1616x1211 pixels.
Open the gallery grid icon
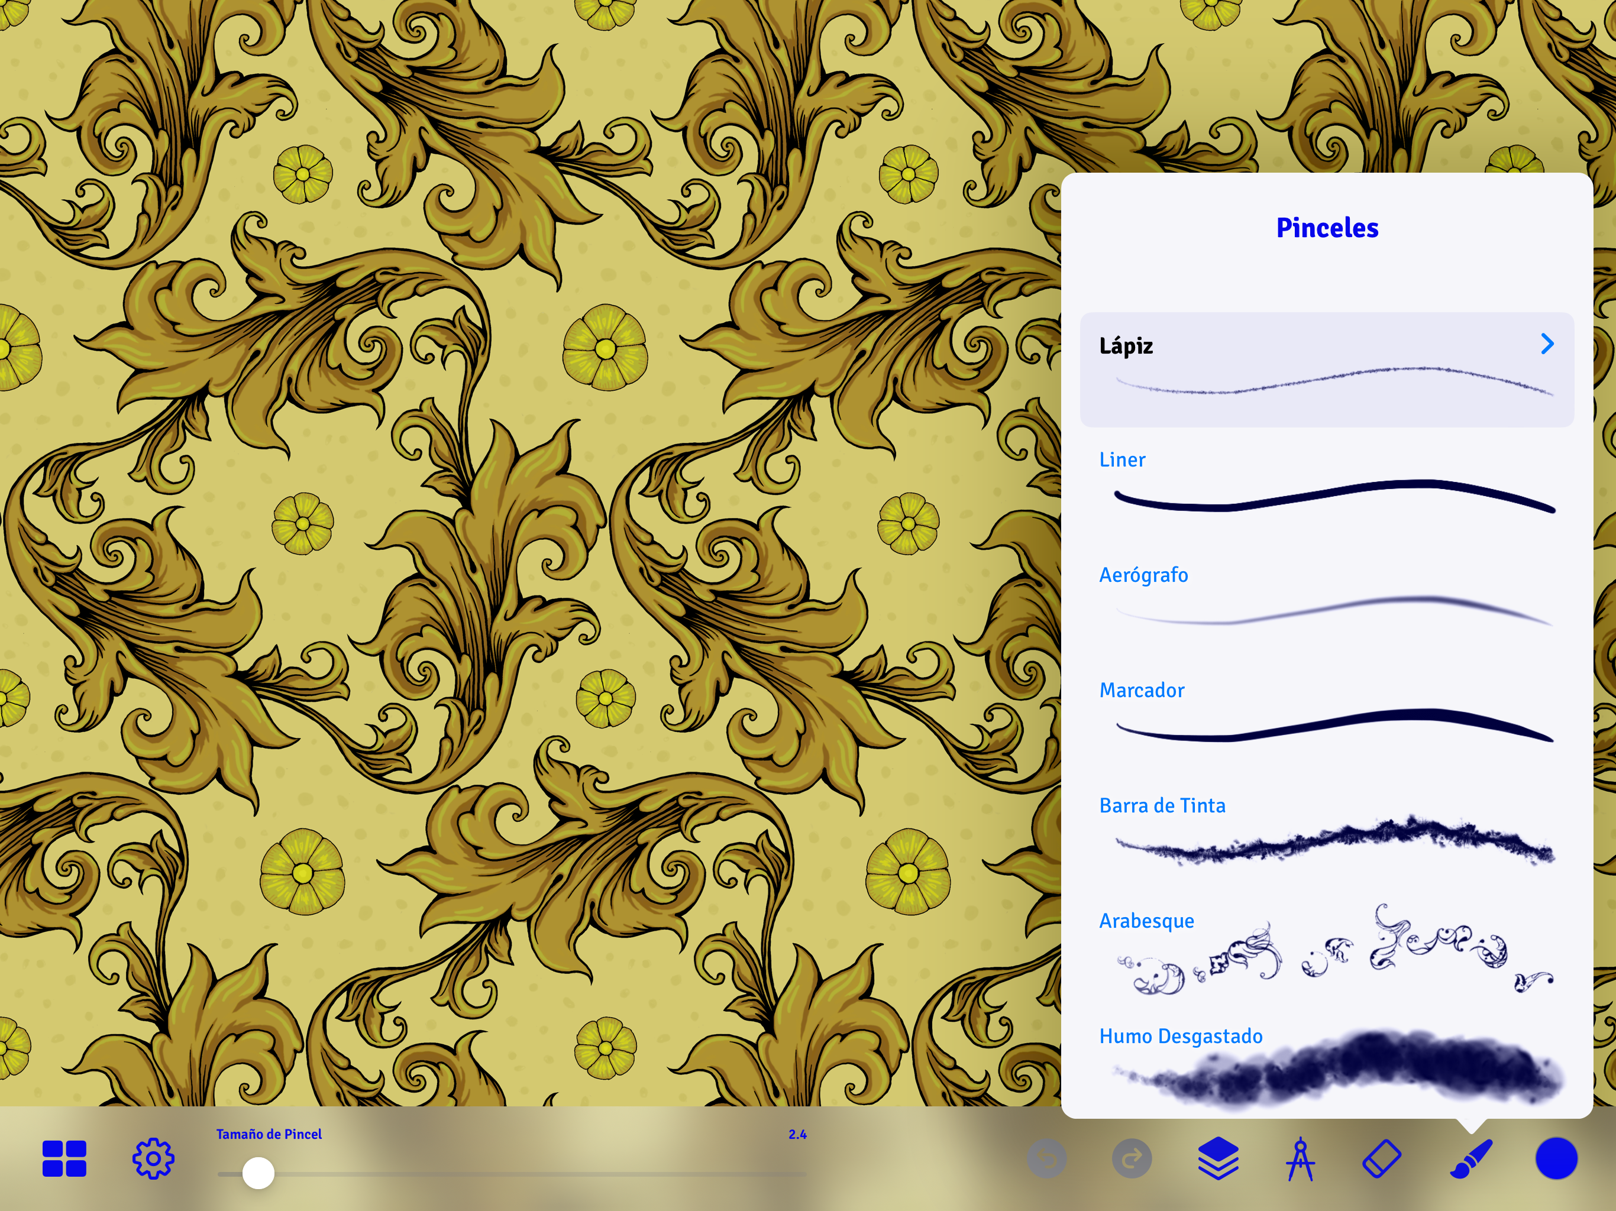point(64,1158)
